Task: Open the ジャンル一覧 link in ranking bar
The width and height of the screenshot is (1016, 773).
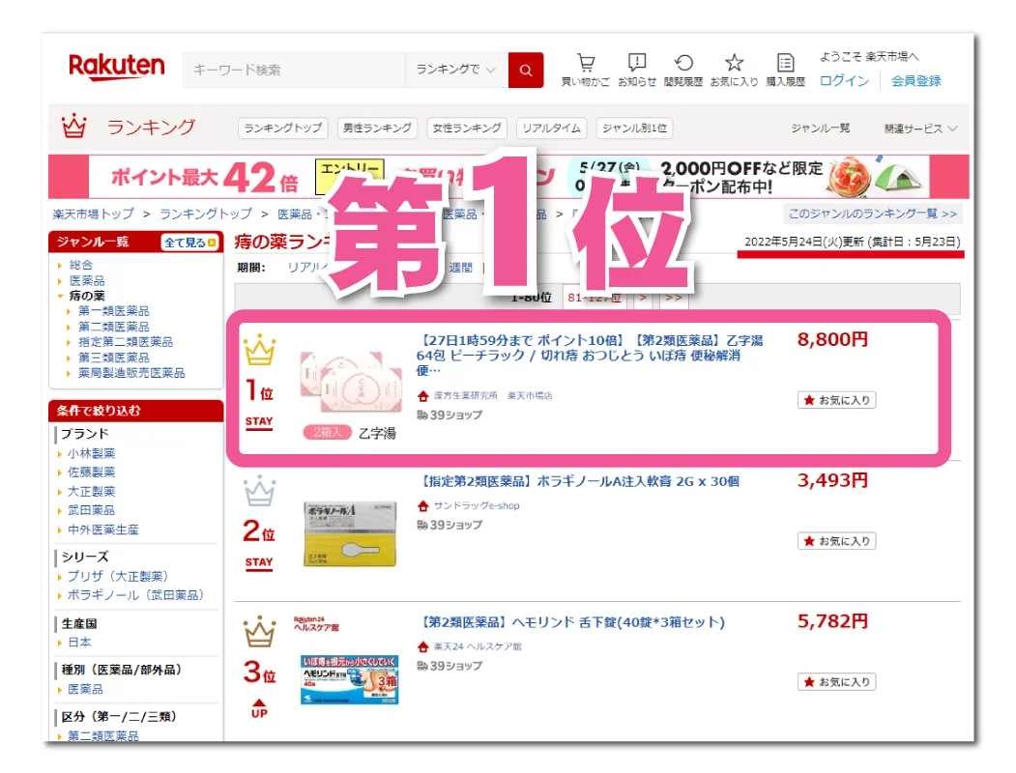Action: (821, 129)
